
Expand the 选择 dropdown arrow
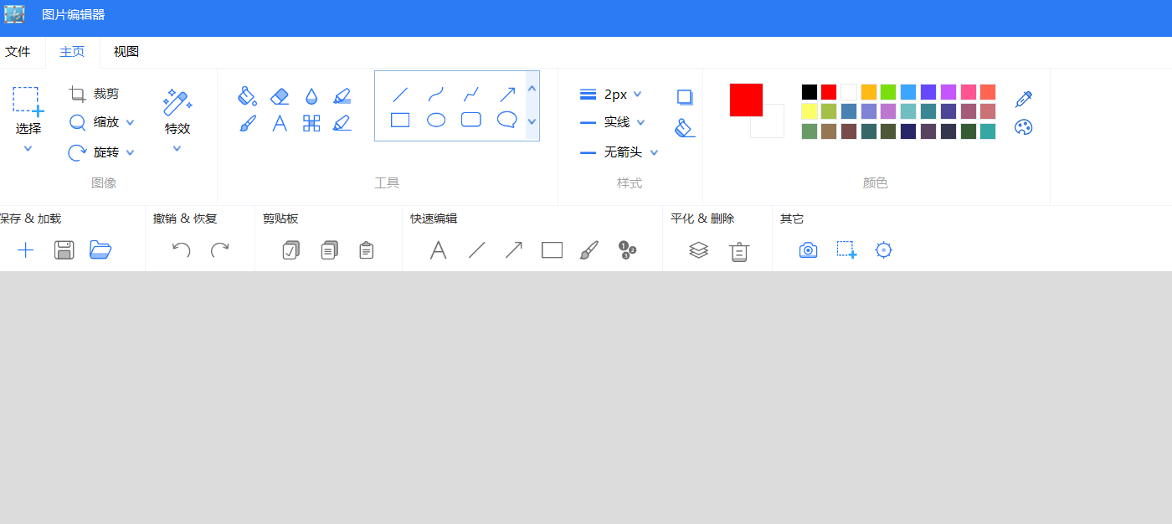coord(28,148)
